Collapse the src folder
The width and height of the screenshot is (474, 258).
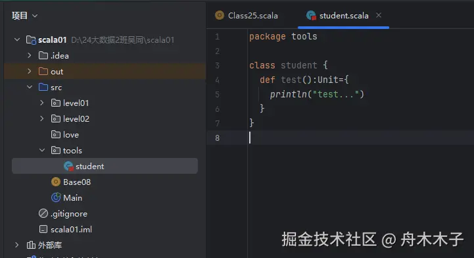pyautogui.click(x=30, y=87)
